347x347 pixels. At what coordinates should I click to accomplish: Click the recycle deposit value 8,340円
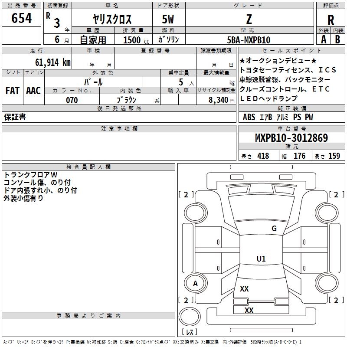tap(221, 100)
